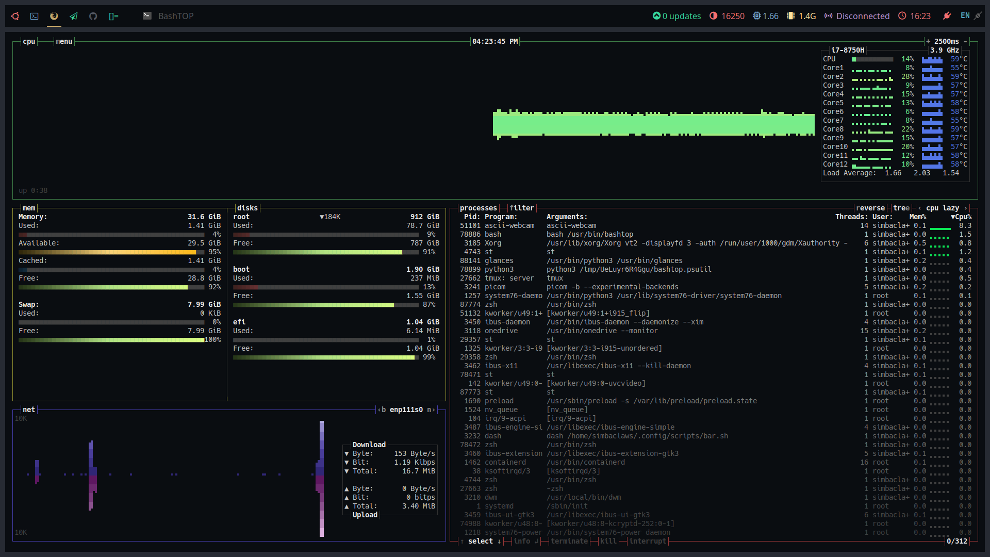Screen dimensions: 990x557
Task: Click the green updates arrow icon
Action: click(x=656, y=16)
